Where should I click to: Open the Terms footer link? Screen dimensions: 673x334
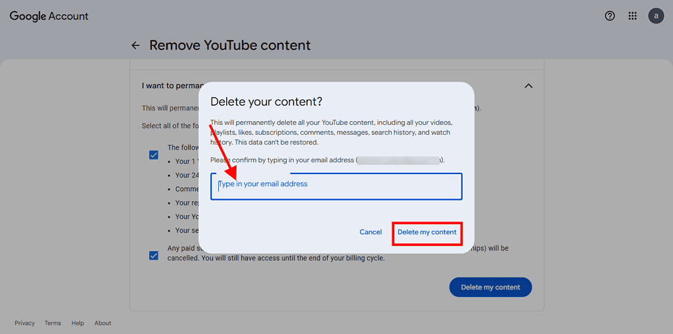tap(53, 323)
